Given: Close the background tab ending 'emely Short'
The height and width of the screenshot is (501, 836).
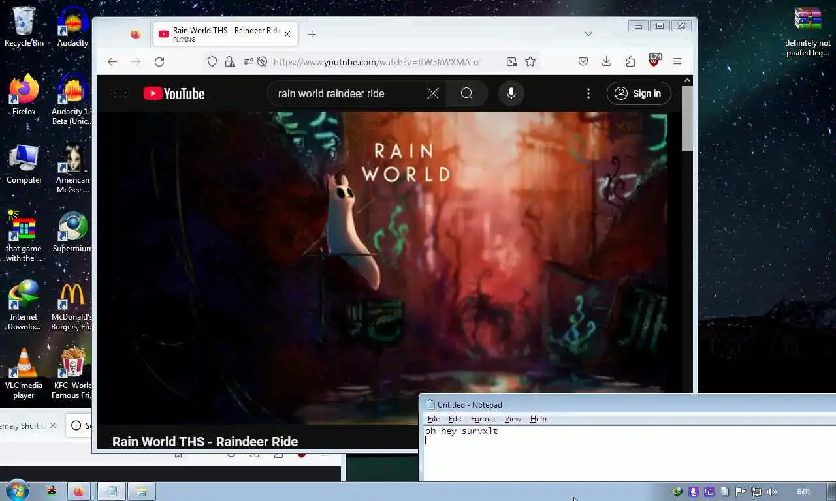Looking at the screenshot, I should (53, 425).
